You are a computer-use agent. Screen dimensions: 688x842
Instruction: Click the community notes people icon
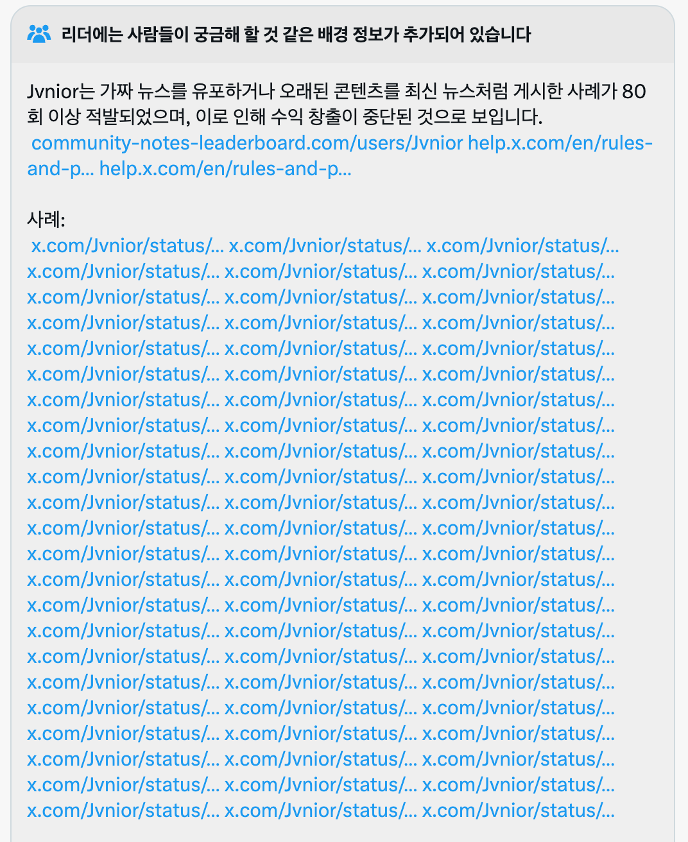(39, 34)
